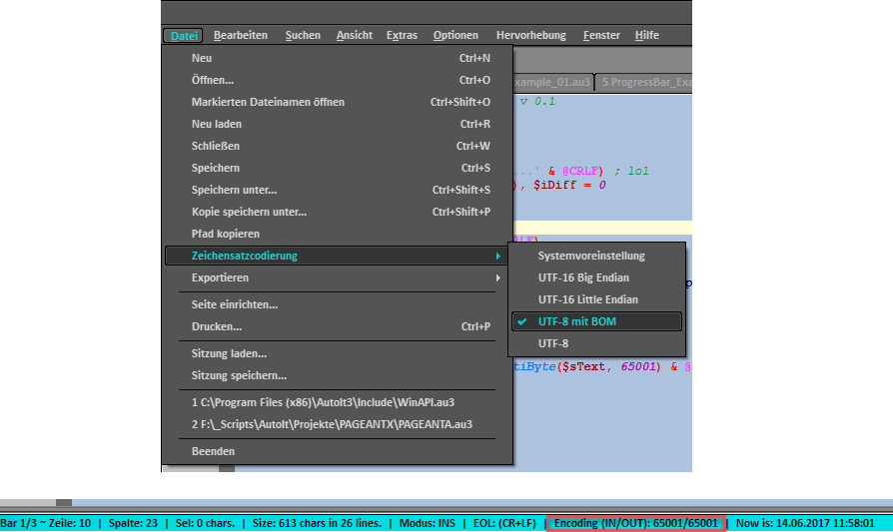Switch to the 5 ProgressBar_Exa tab
Screen dimensions: 893x532
(645, 82)
